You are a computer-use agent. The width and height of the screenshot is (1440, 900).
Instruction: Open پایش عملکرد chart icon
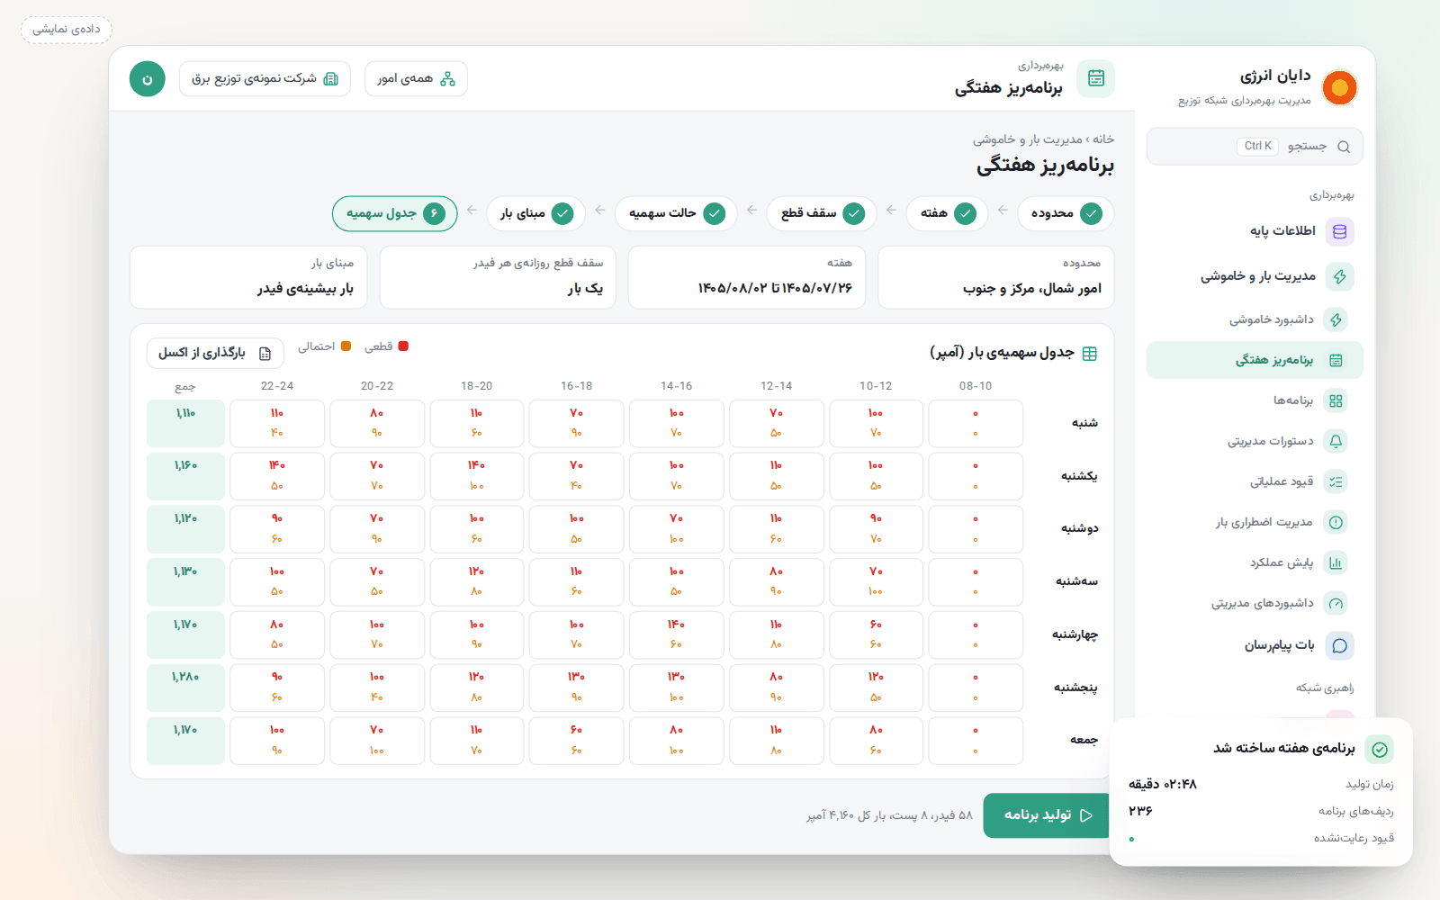click(1336, 562)
